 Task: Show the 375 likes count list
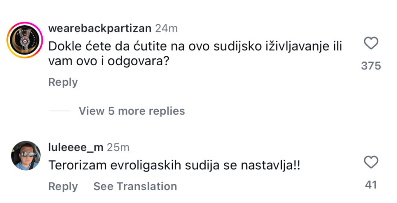[371, 66]
